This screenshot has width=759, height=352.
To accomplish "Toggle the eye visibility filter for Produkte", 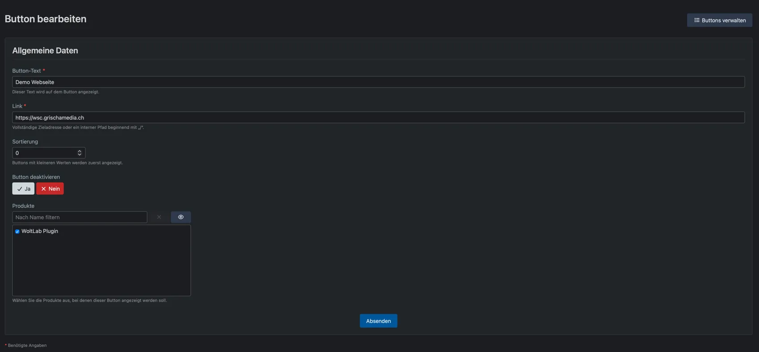I will click(x=181, y=217).
